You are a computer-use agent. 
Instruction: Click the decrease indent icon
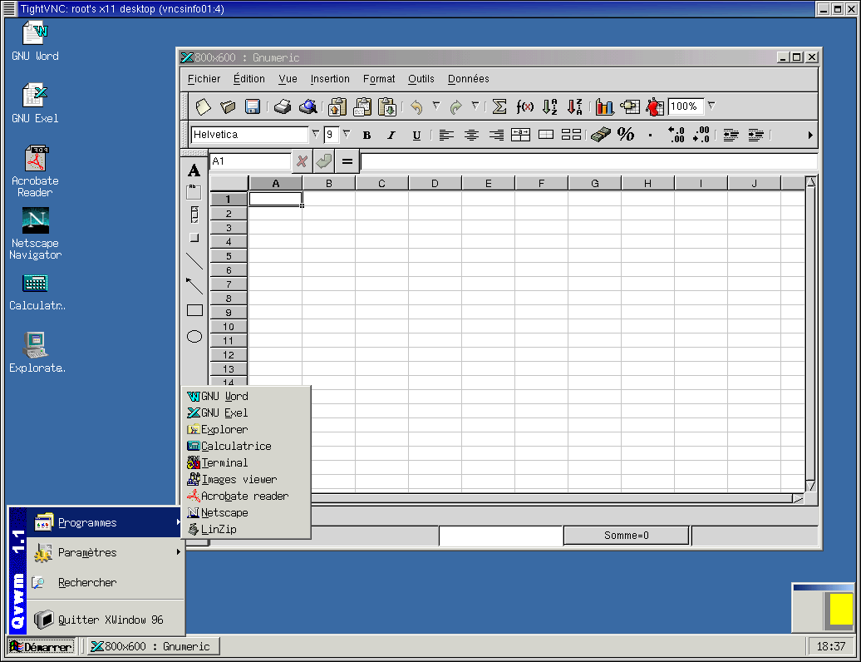[731, 135]
